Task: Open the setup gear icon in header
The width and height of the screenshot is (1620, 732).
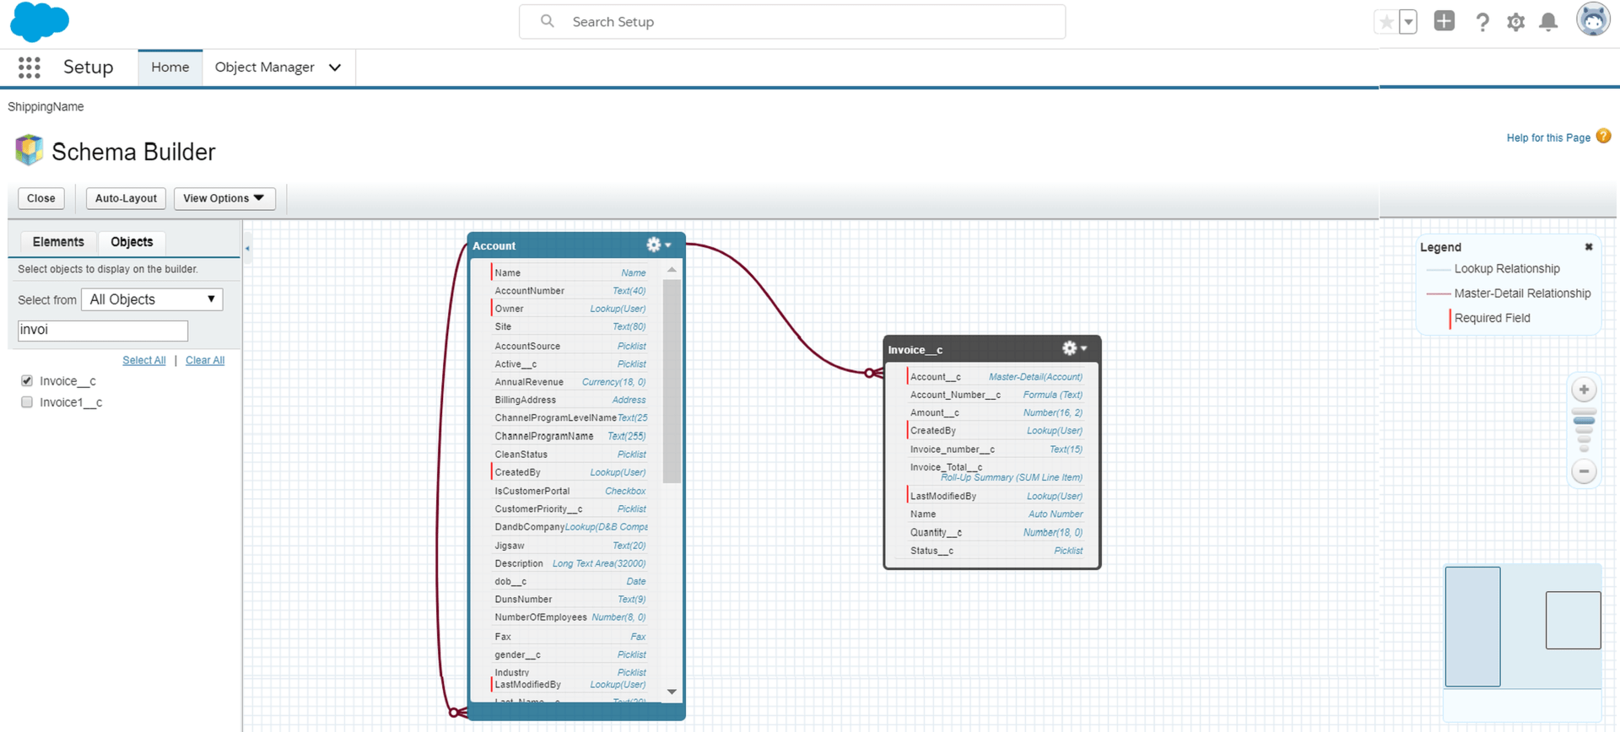Action: coord(1516,22)
